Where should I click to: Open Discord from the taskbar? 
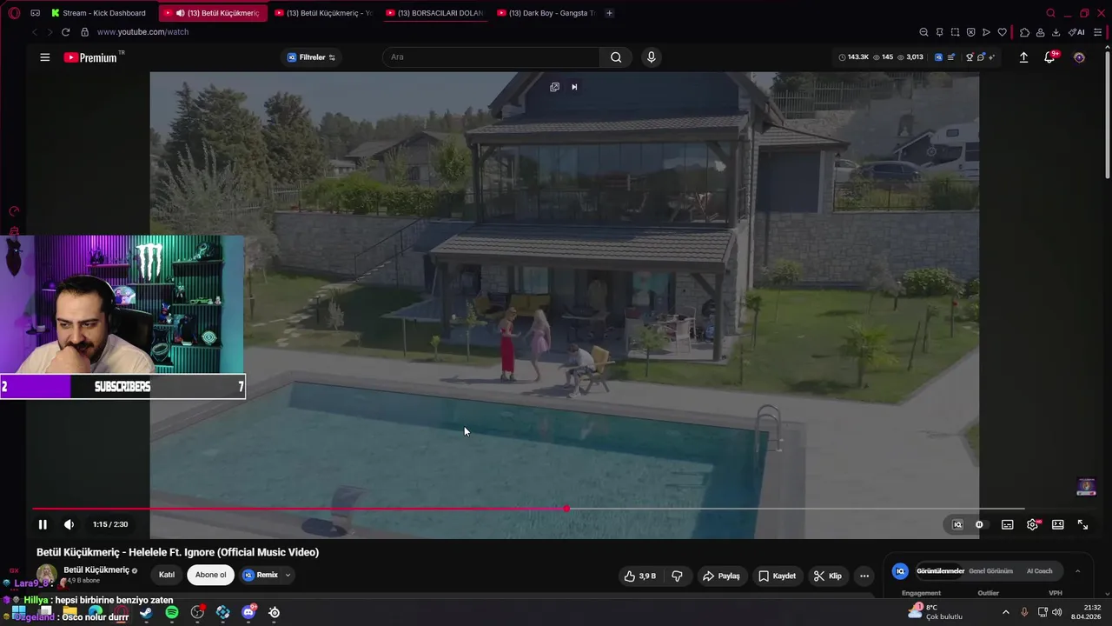coord(248,613)
